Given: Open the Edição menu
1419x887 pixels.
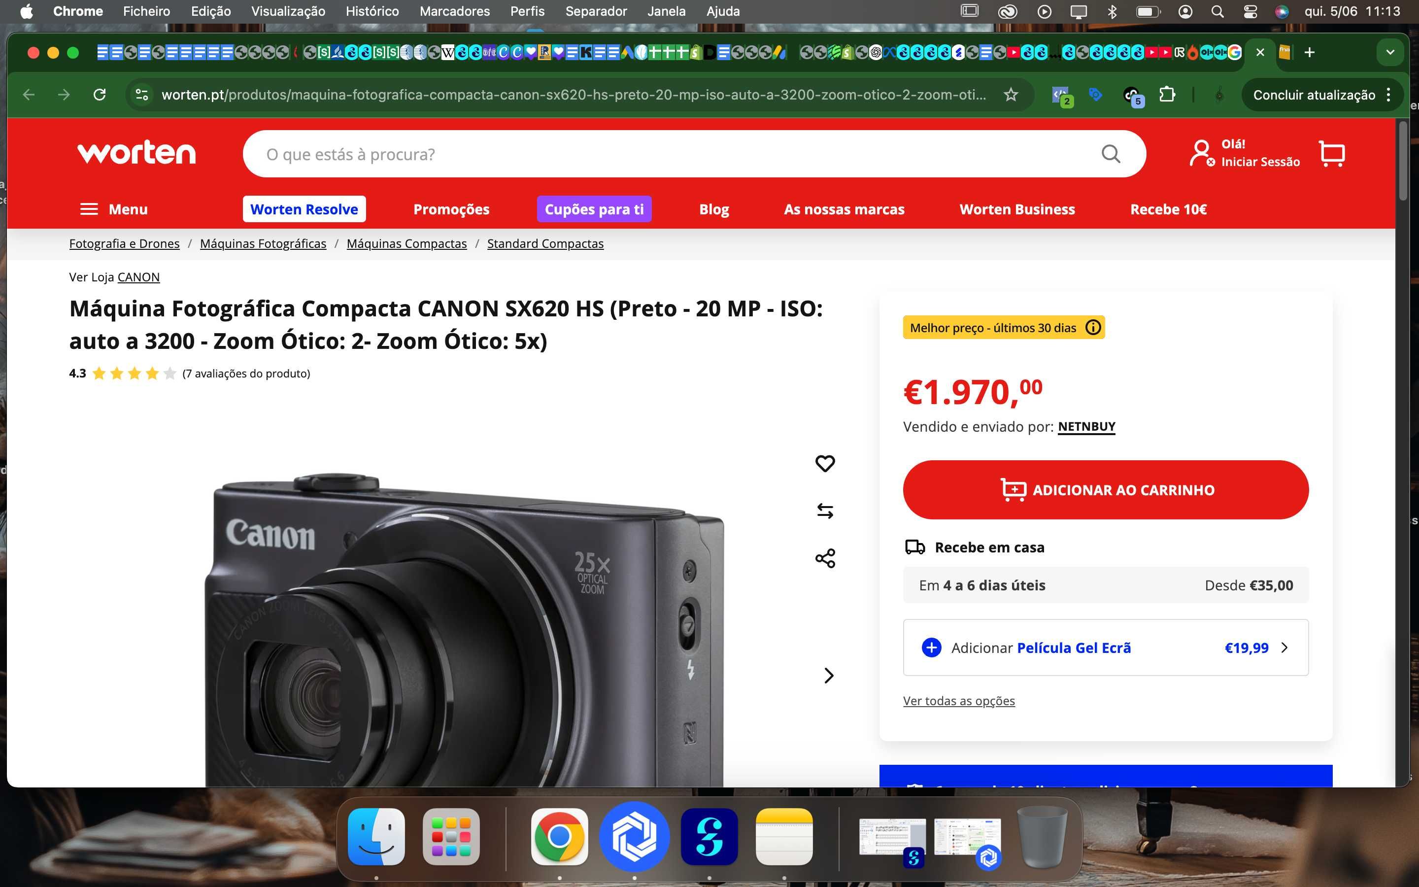Looking at the screenshot, I should pyautogui.click(x=210, y=11).
